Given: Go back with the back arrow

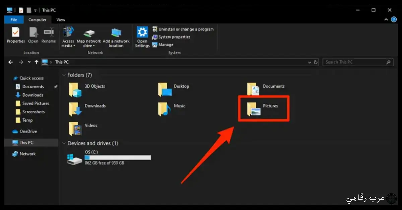Looking at the screenshot, I should pos(11,62).
